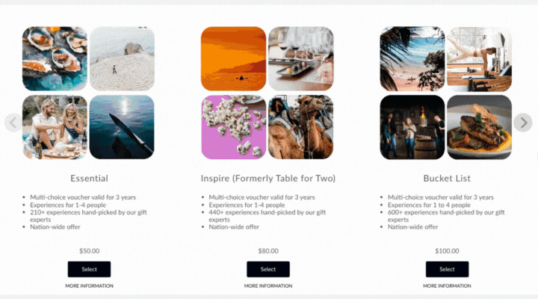The height and width of the screenshot is (299, 538).
Task: Select the Bucket List $100.00 voucher
Action: (447, 269)
